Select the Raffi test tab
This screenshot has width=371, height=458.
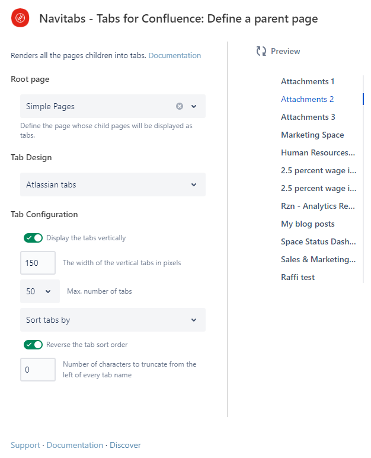298,277
